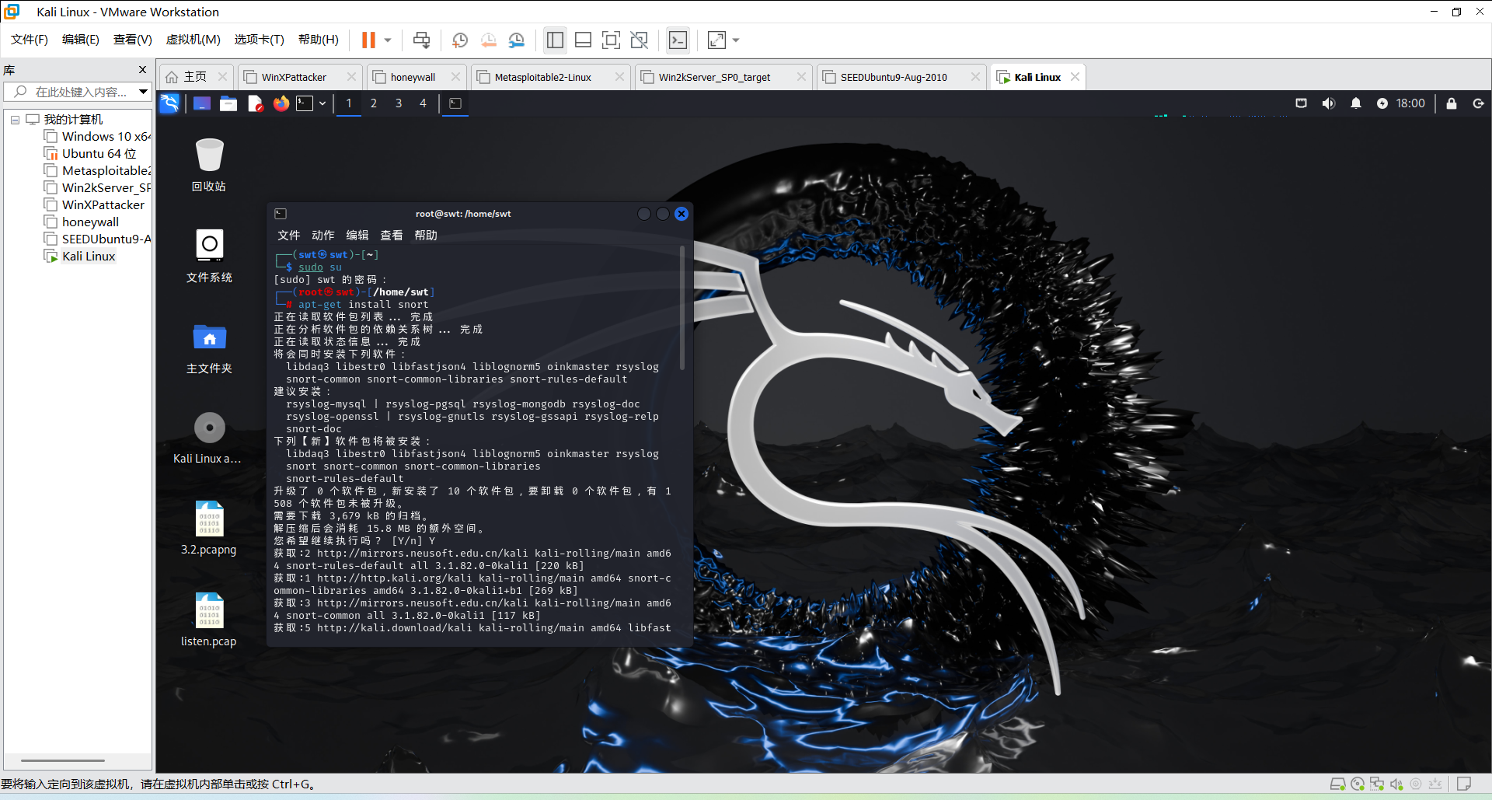Open the Kali applications menu

(x=169, y=103)
